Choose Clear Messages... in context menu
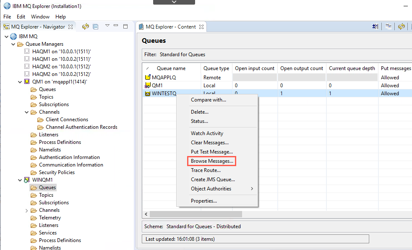Screen dimensions: 412x250 click(210, 143)
